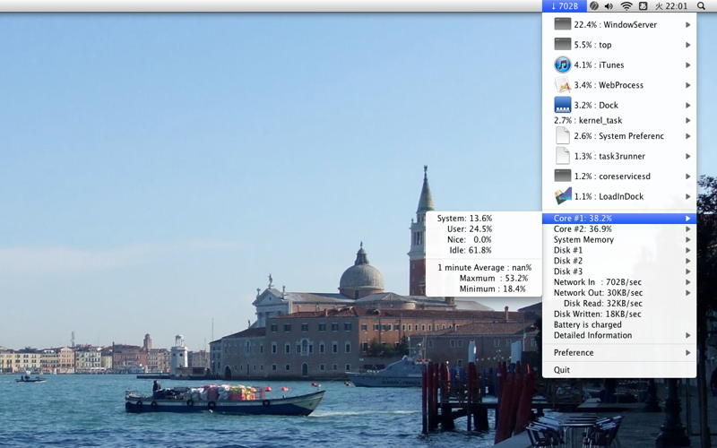Expand the System Memory submenu arrow
Image resolution: width=717 pixels, height=448 pixels.
click(687, 239)
